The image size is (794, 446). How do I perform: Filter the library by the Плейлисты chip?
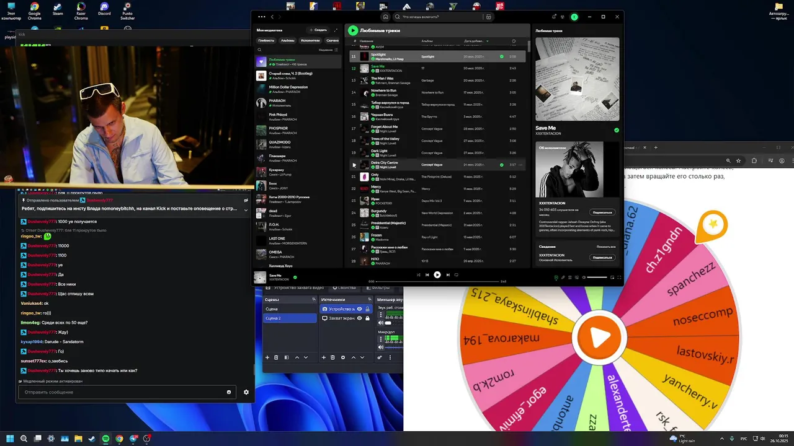pyautogui.click(x=267, y=40)
